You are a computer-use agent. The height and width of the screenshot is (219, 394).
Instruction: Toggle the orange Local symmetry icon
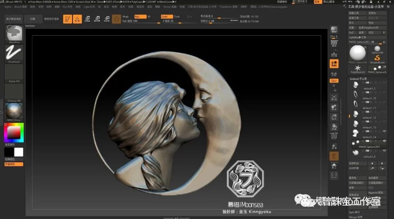point(334,64)
